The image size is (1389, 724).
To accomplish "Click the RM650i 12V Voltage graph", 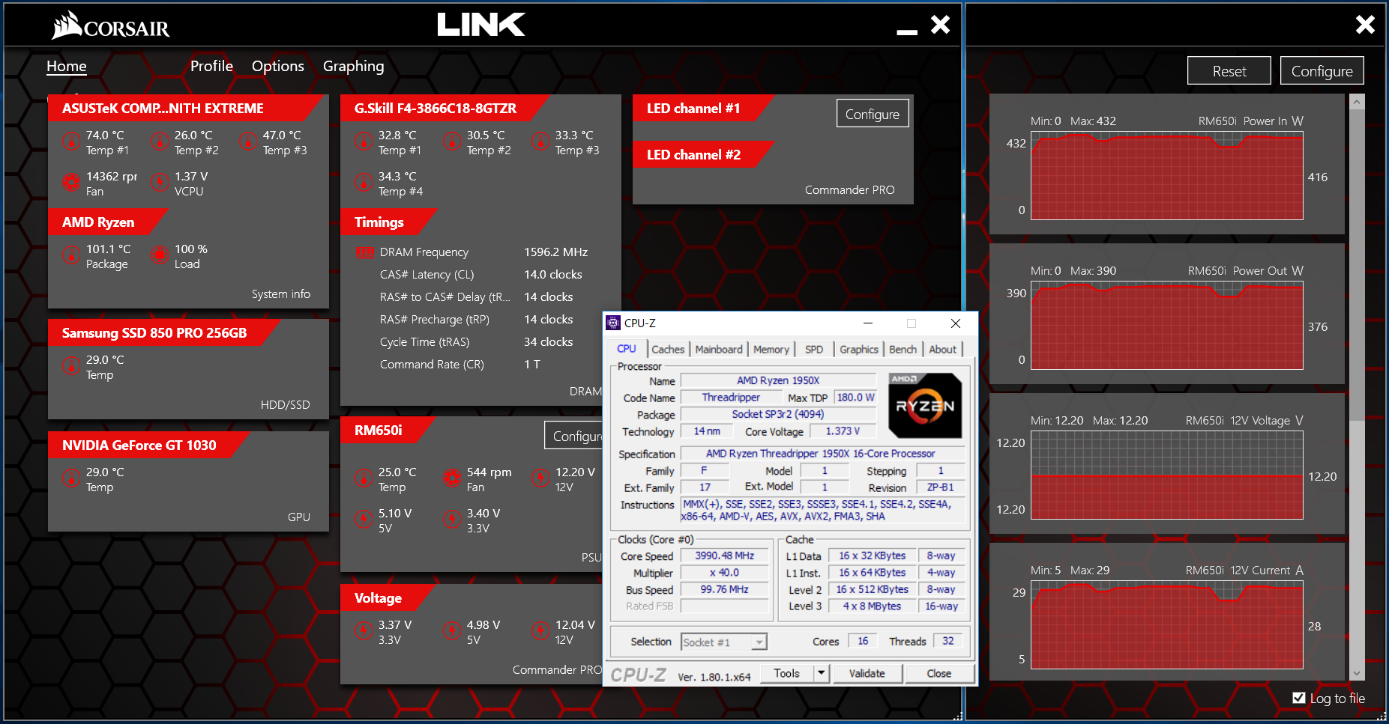I will 1166,475.
